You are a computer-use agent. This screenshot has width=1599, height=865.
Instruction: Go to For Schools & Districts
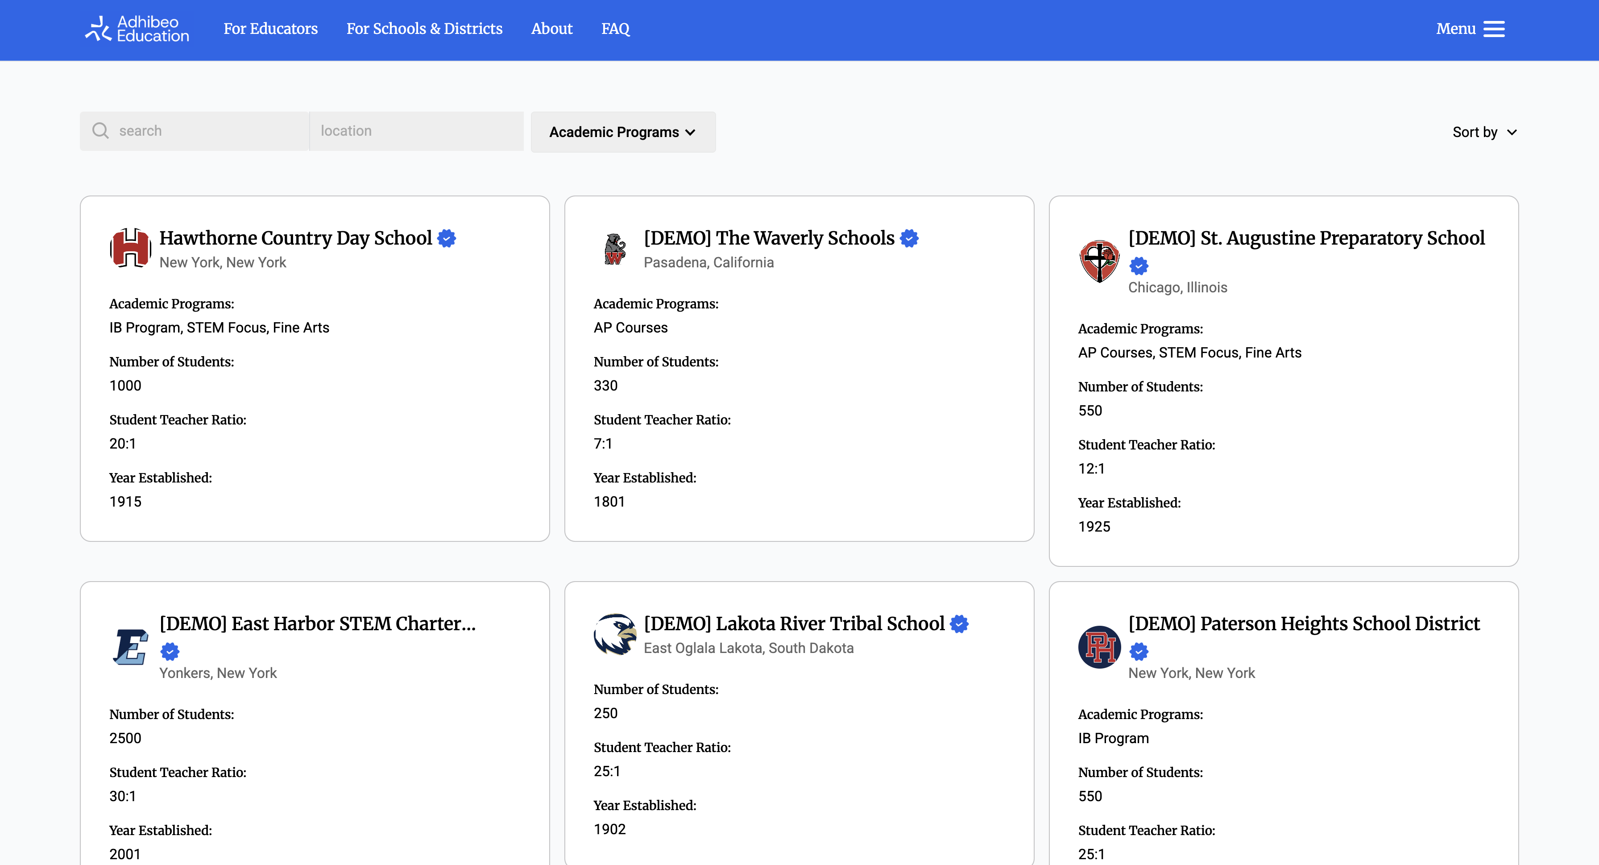pyautogui.click(x=424, y=29)
